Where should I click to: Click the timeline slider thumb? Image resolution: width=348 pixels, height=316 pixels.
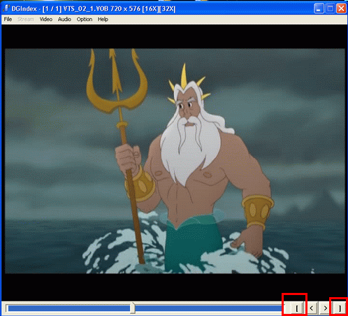133,308
